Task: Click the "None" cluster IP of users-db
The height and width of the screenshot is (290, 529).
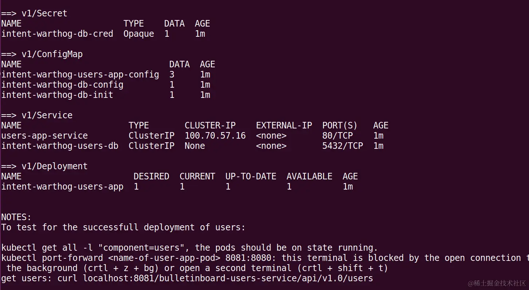Action: coord(195,146)
